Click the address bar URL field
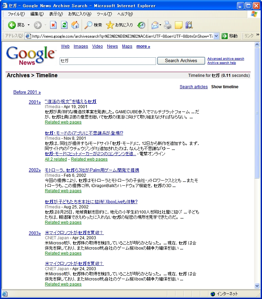 click(122, 36)
